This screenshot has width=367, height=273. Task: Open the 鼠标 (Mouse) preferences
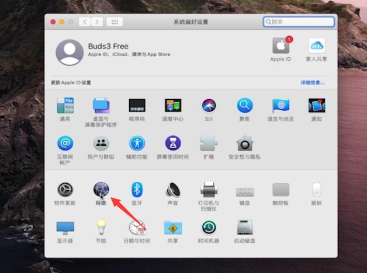coord(316,190)
